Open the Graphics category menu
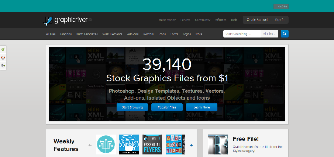 click(x=66, y=34)
